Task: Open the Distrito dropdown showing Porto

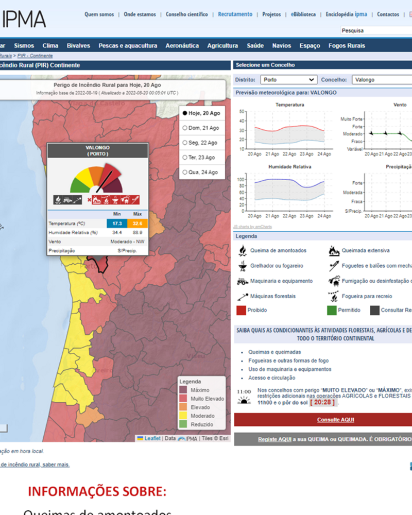Action: 288,80
